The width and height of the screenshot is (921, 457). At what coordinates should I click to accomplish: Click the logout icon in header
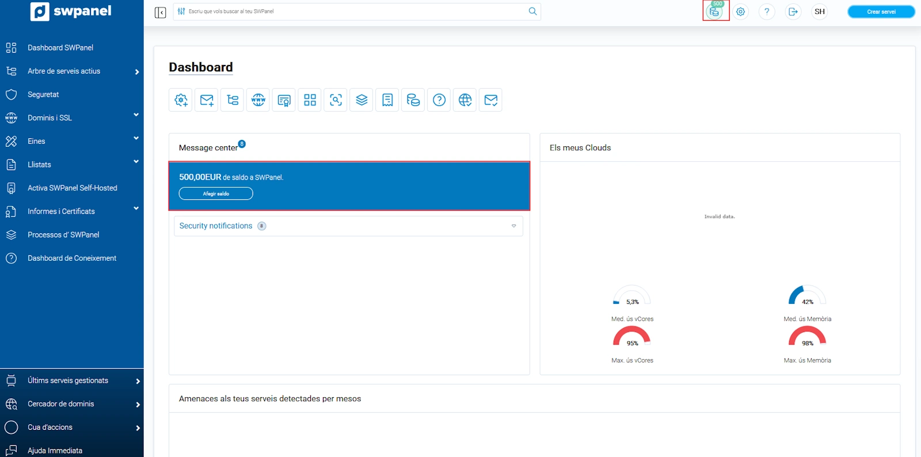793,12
